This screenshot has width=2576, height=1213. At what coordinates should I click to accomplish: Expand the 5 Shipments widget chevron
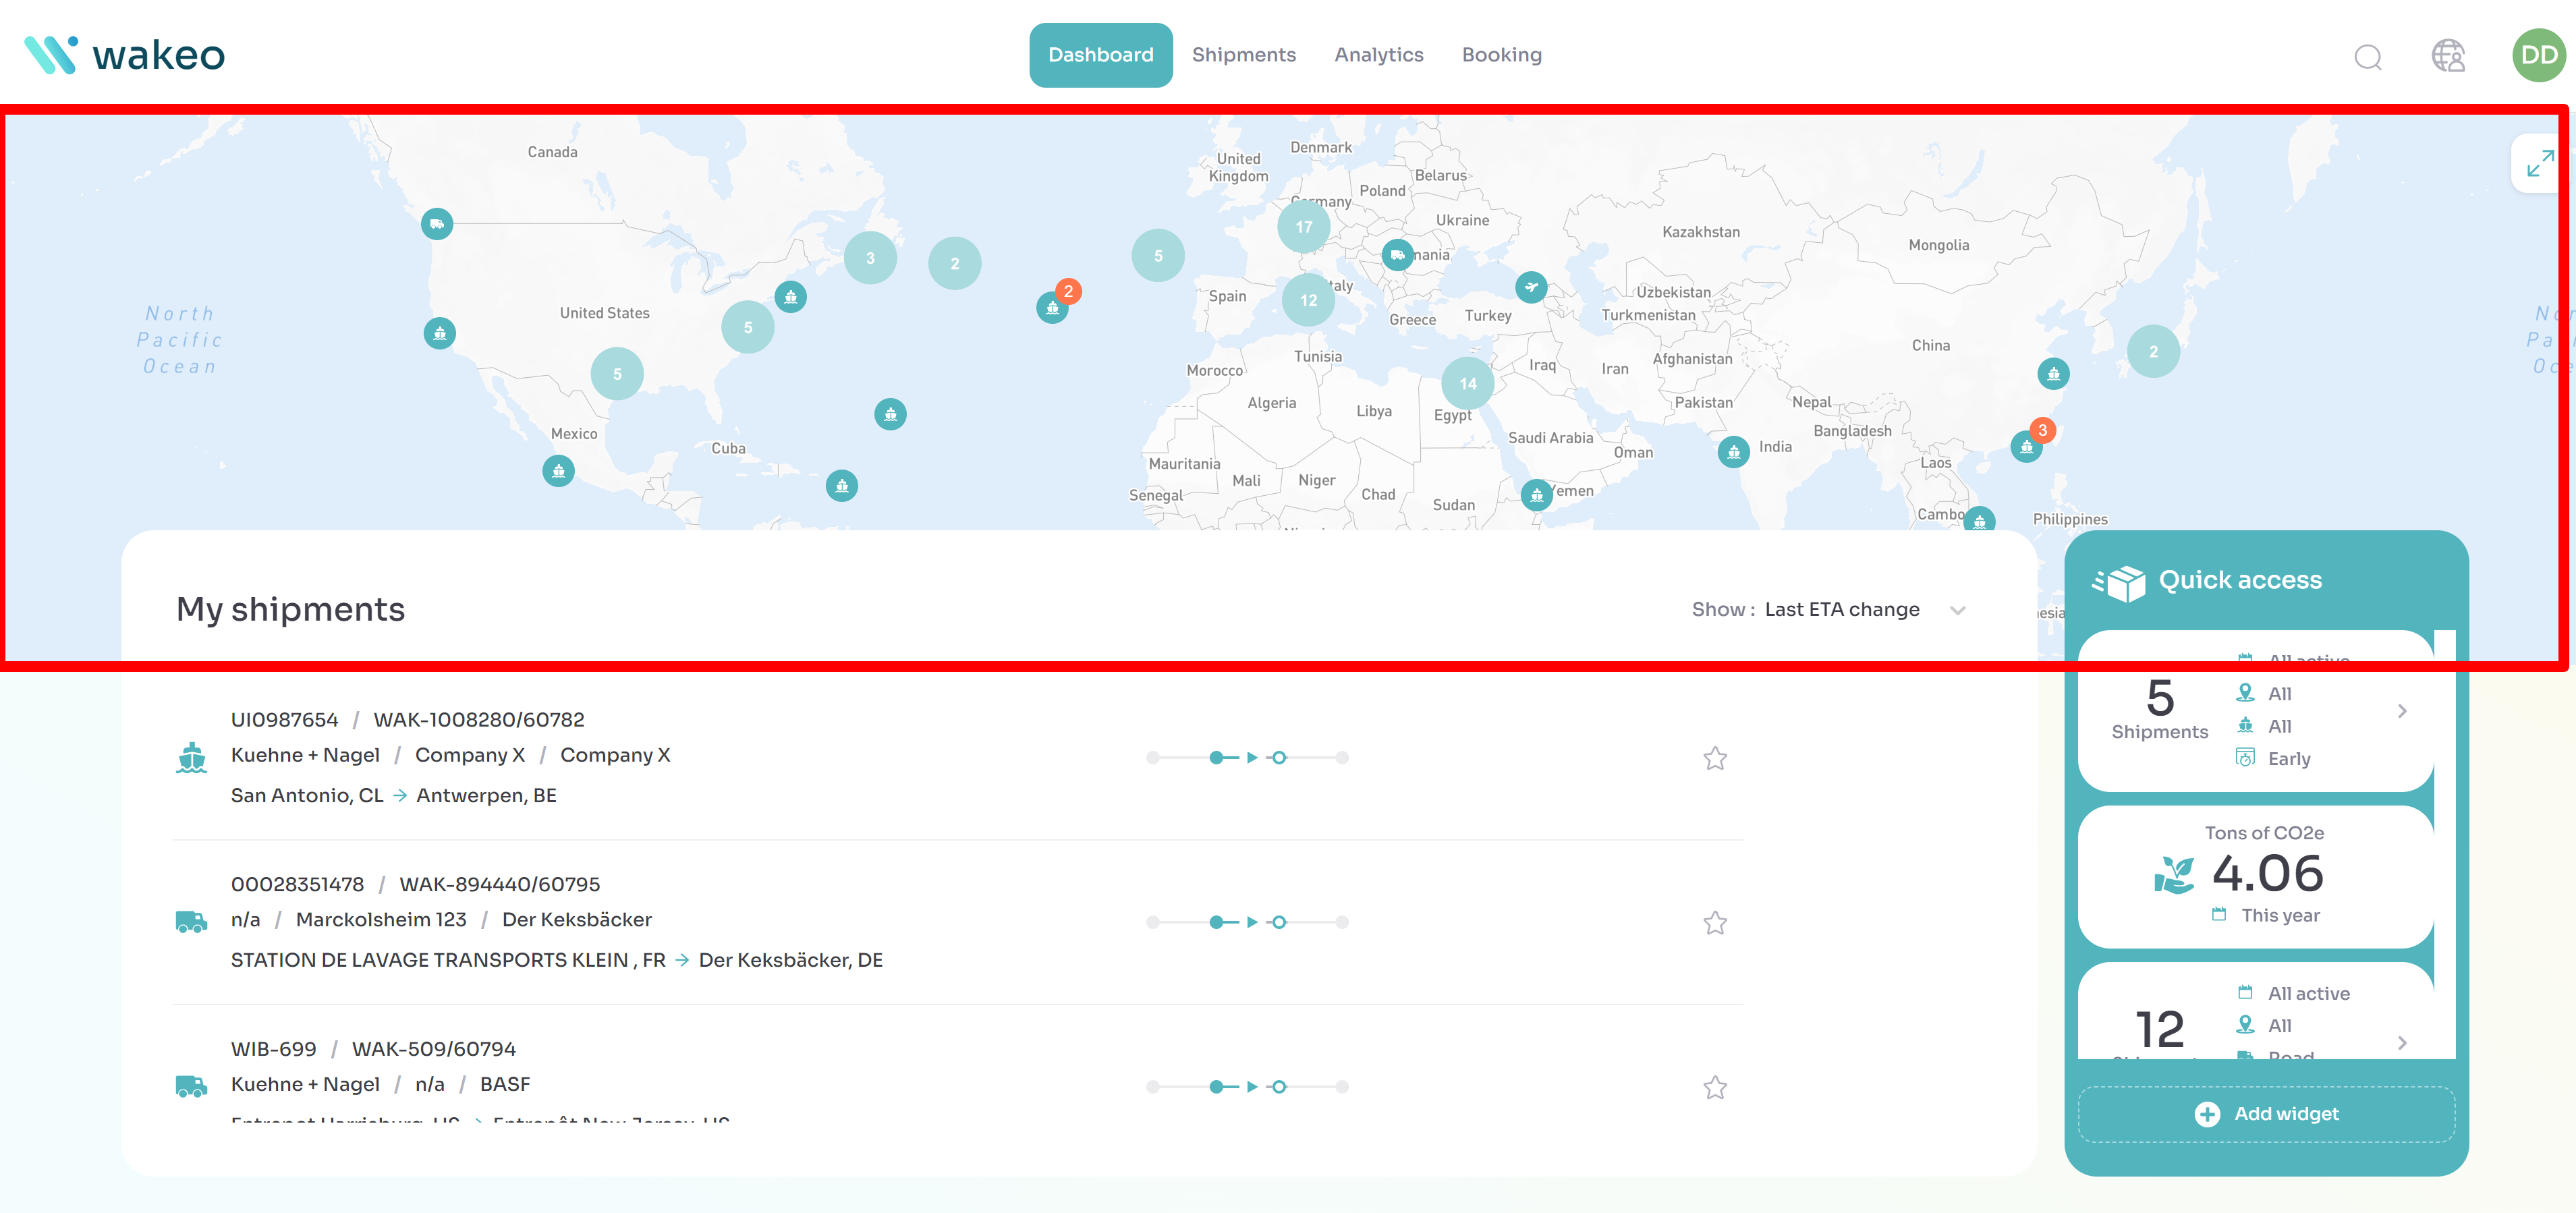[x=2402, y=711]
